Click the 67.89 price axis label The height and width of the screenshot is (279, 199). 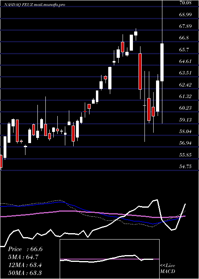click(185, 26)
